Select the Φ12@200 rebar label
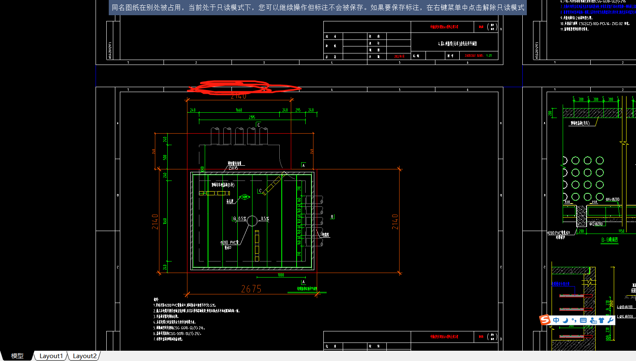 point(596,224)
